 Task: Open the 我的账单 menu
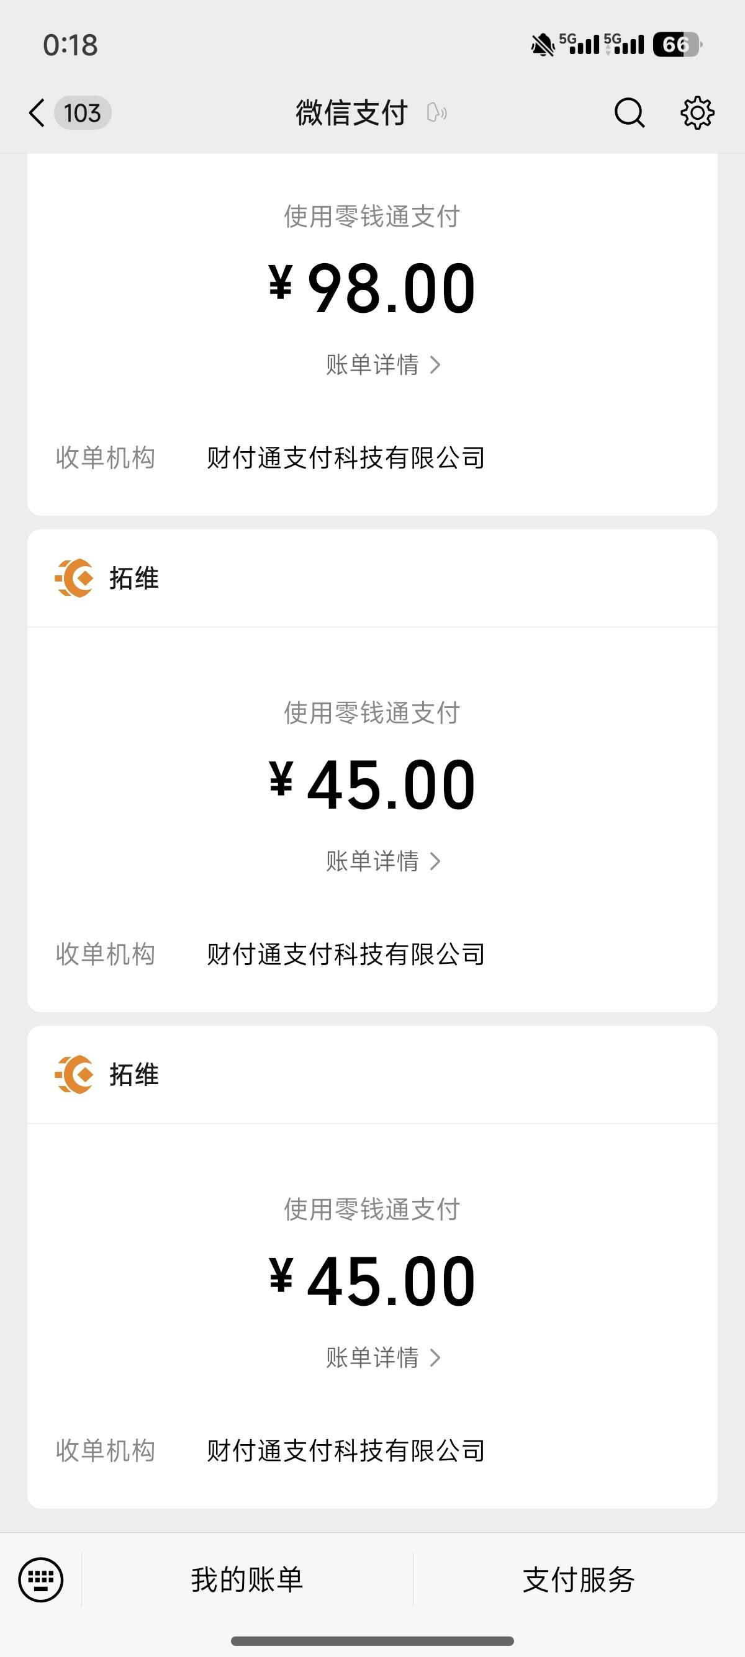(247, 1579)
